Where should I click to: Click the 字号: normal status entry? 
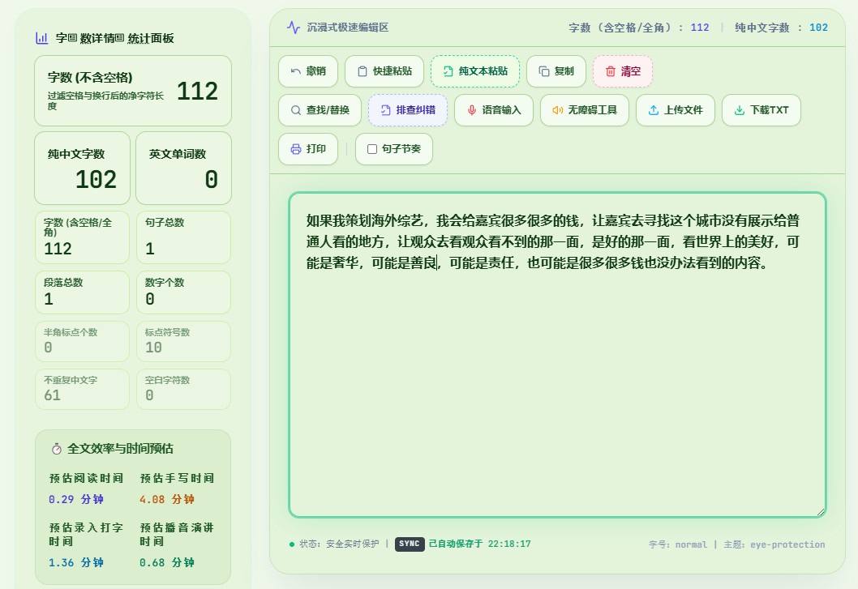click(678, 544)
